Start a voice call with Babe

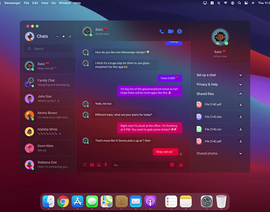162,31
